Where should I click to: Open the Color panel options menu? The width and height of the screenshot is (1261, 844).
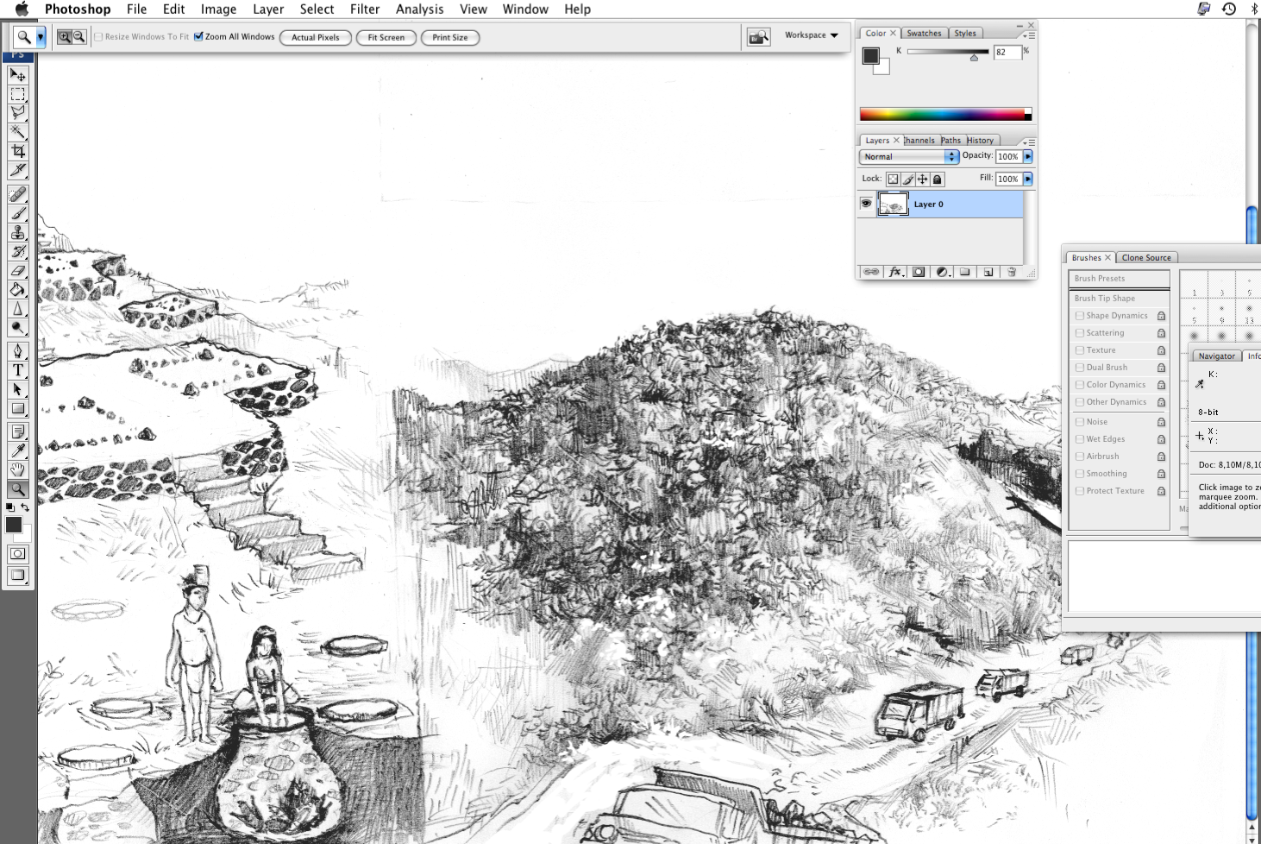tap(1029, 35)
